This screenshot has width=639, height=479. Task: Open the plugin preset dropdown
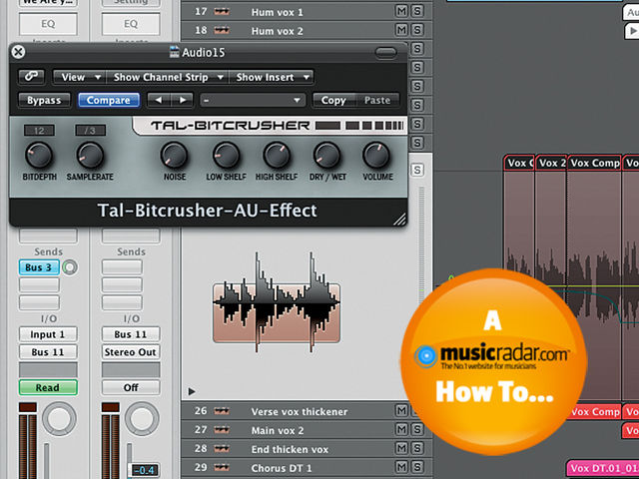click(x=253, y=100)
